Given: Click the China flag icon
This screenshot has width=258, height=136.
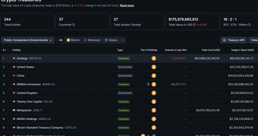Looking at the screenshot, I should pos(14,76).
